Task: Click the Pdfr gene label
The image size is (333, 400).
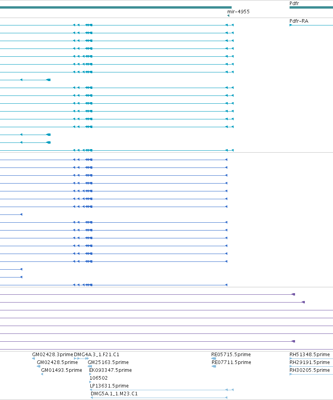Action: pos(294,4)
